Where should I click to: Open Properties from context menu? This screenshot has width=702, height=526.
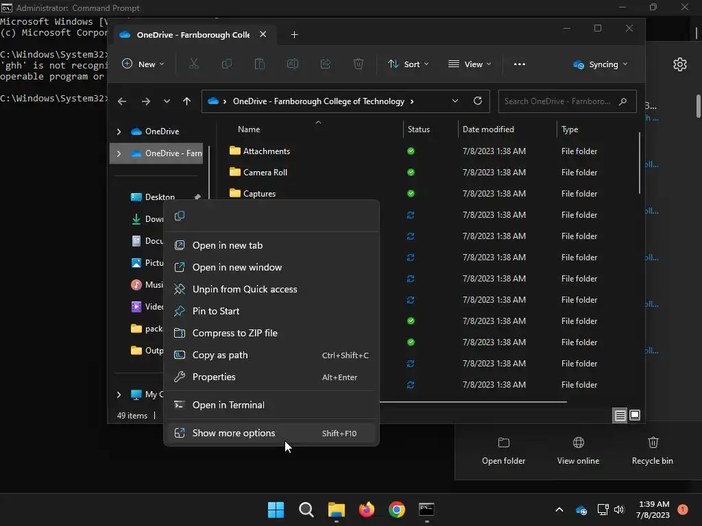coord(271,377)
